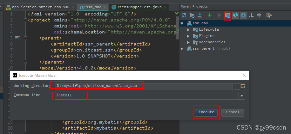Click the Download Sources icon with blue arrow
This screenshot has width=291, height=134.
pyautogui.click(x=200, y=15)
